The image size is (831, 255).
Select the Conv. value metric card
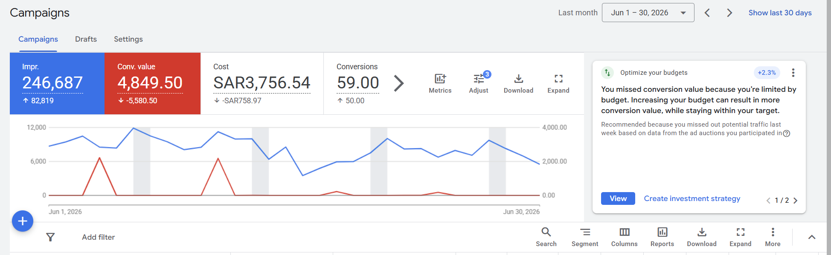click(x=153, y=83)
